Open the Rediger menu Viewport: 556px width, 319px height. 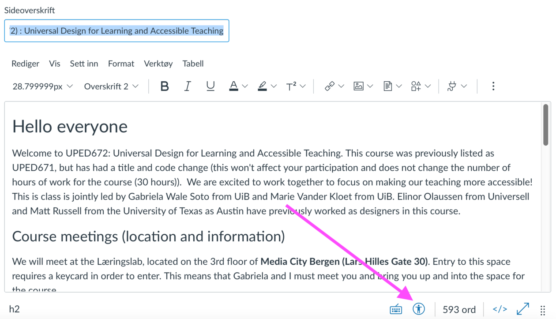(x=25, y=64)
